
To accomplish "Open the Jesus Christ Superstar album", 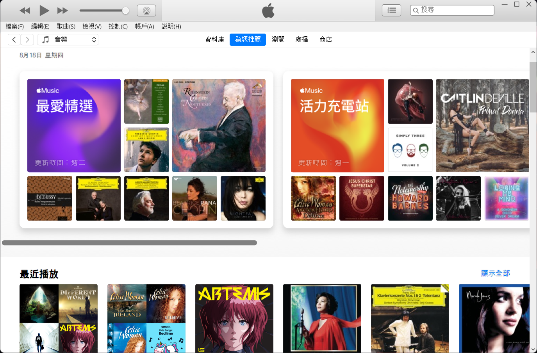I will point(362,198).
